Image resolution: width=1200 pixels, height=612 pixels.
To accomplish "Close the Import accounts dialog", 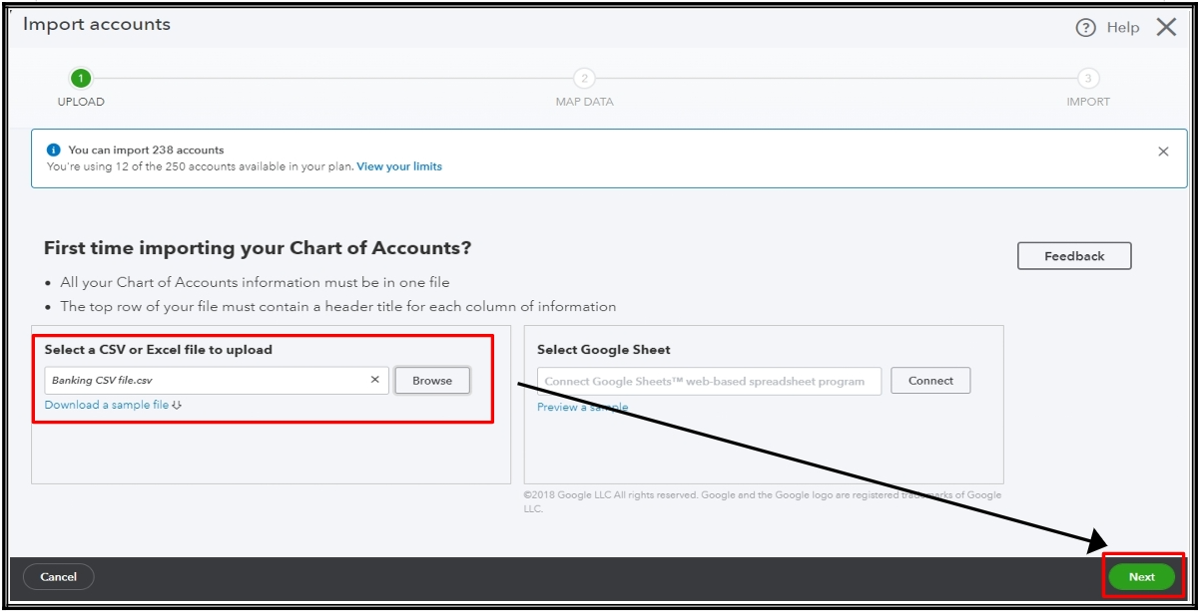I will [x=1166, y=27].
